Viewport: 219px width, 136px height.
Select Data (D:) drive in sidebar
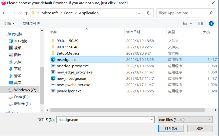[x=21, y=97]
